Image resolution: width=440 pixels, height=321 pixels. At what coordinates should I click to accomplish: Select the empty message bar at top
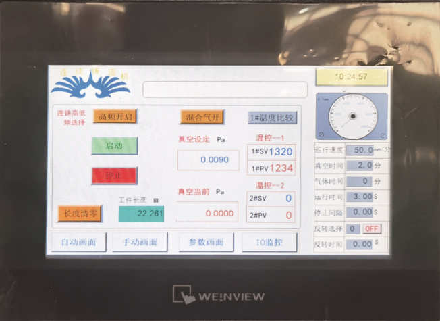(225, 90)
